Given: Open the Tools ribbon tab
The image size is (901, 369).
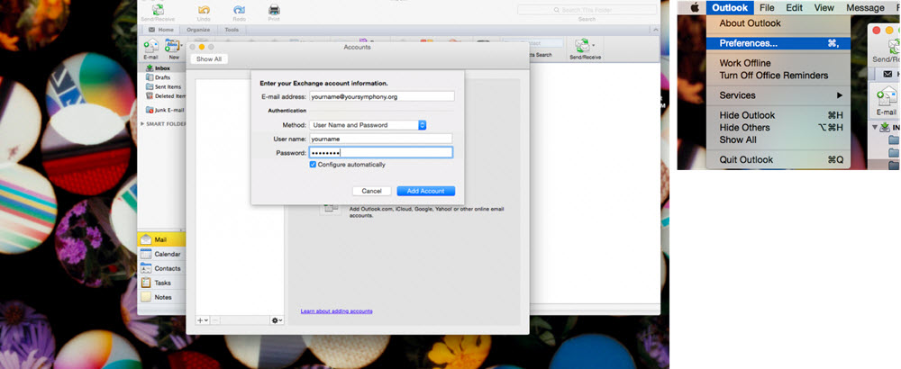Looking at the screenshot, I should point(232,30).
